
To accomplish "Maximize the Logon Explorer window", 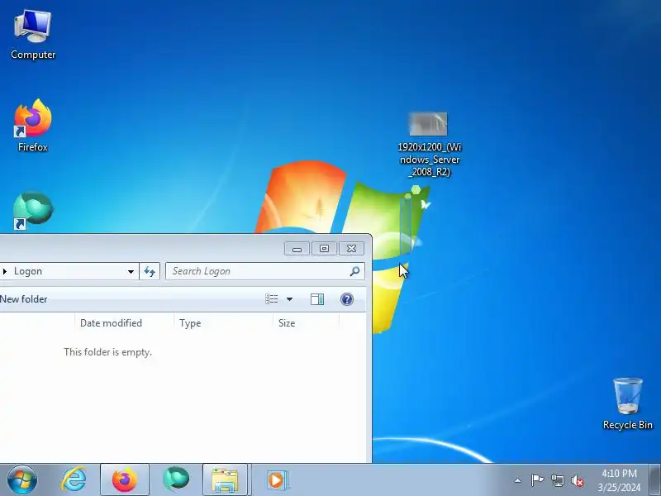I will pyautogui.click(x=324, y=249).
